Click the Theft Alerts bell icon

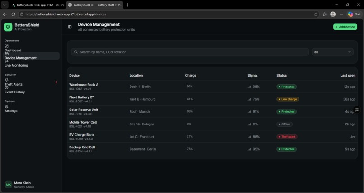[6, 80]
